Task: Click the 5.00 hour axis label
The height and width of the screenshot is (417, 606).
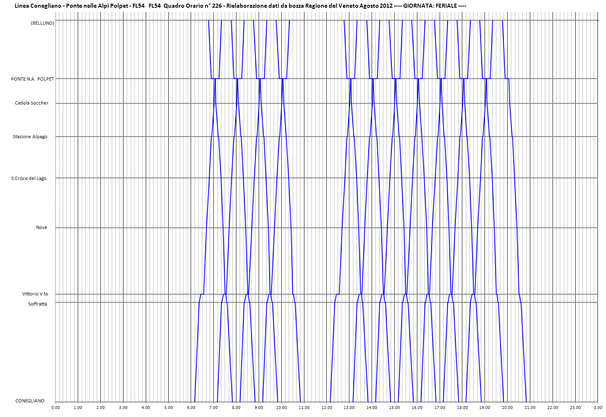Action: (x=169, y=408)
